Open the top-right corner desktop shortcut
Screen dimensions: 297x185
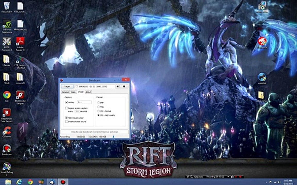point(262,7)
